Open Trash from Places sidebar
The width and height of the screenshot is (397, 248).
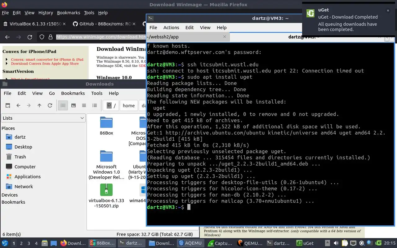pos(20,157)
